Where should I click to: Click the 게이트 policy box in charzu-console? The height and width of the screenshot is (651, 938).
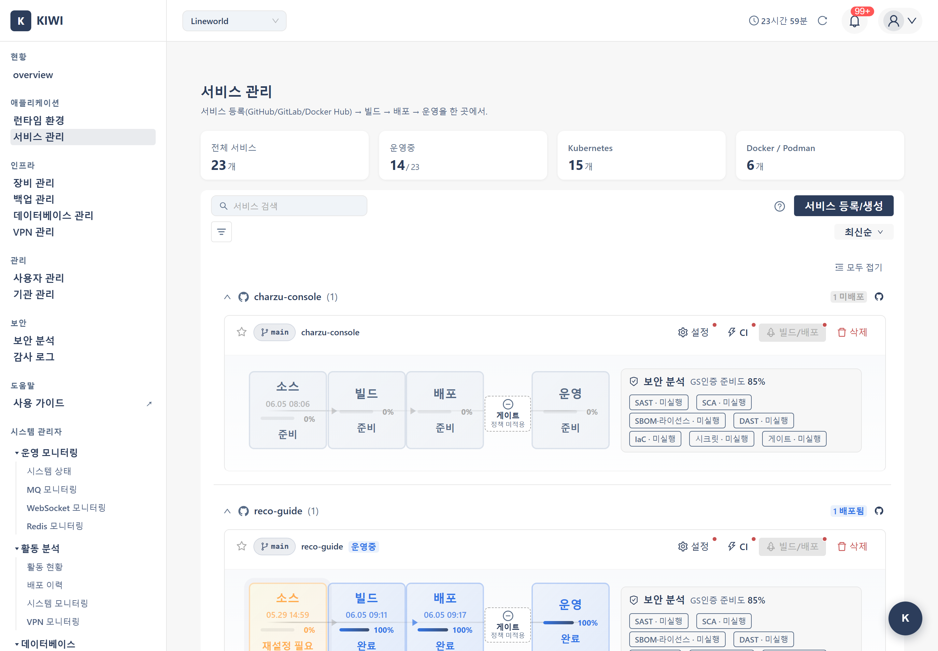pyautogui.click(x=508, y=414)
